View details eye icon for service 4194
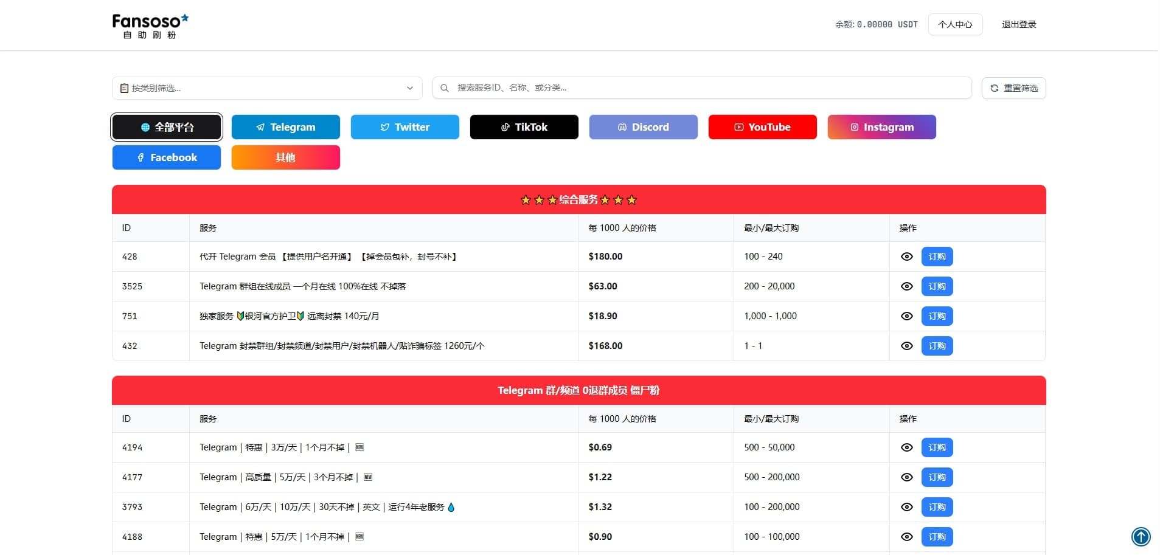Viewport: 1160px width, 555px height. point(907,447)
